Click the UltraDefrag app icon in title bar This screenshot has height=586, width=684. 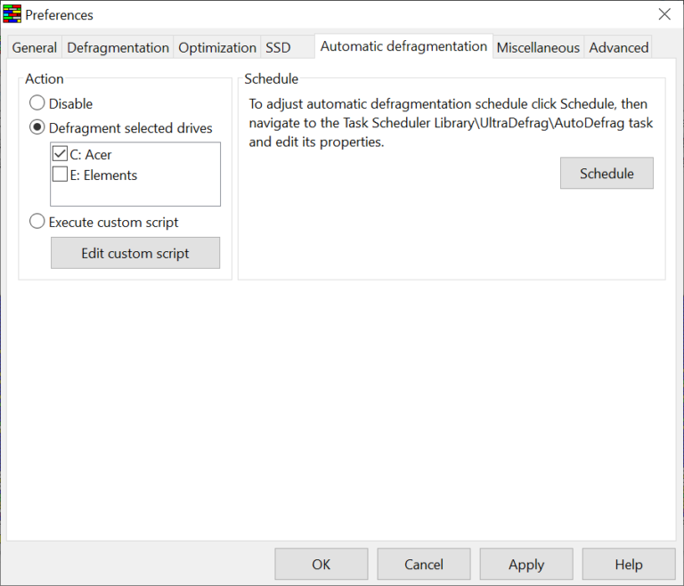pos(12,14)
